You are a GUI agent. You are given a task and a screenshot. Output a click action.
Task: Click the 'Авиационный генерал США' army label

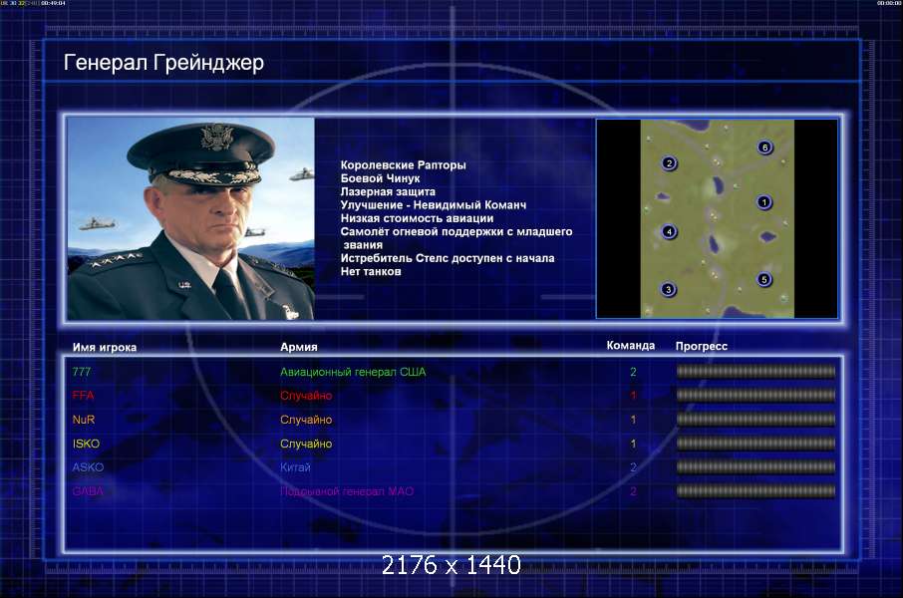(353, 372)
